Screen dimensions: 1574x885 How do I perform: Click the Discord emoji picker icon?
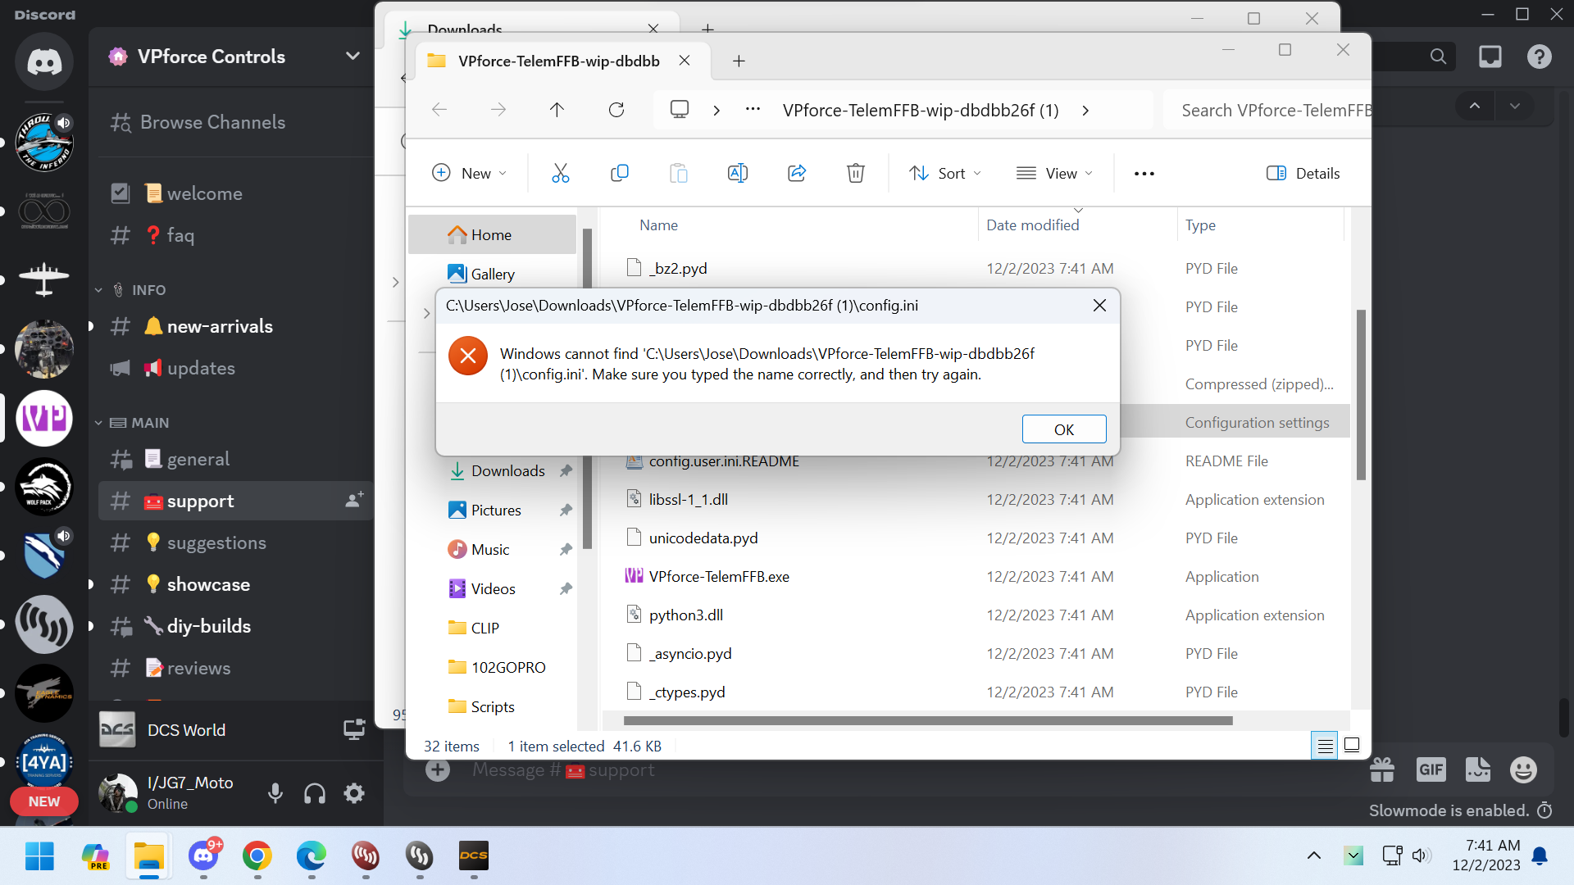coord(1523,769)
